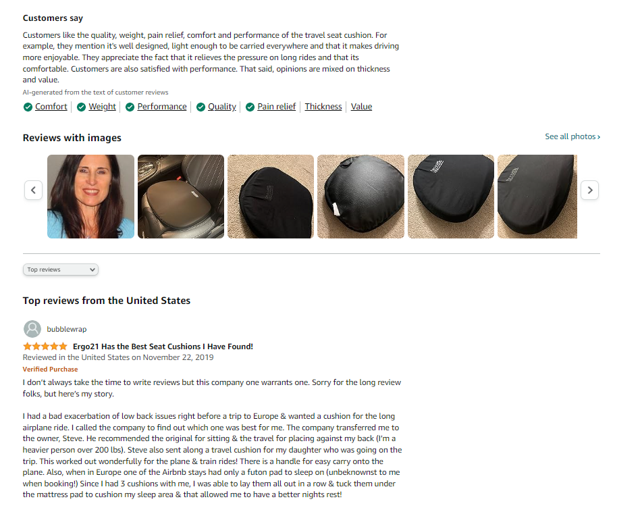The image size is (640, 510).
Task: Open the cushion photo with white tag
Action: click(361, 197)
